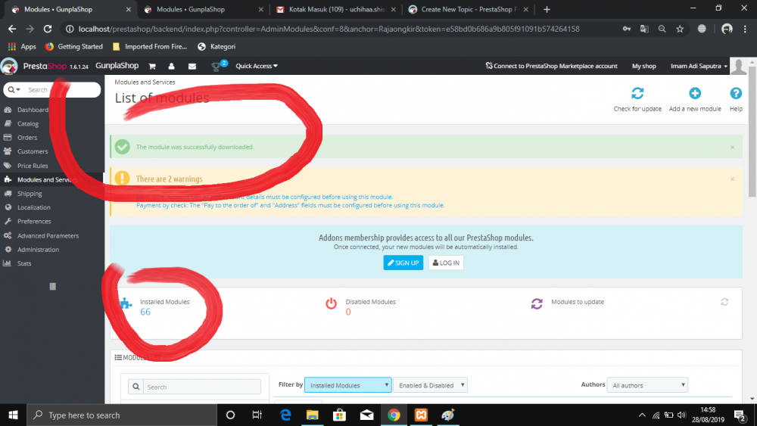Screen dimensions: 757x426
Task: Click the customer person icon in header
Action: [171, 66]
